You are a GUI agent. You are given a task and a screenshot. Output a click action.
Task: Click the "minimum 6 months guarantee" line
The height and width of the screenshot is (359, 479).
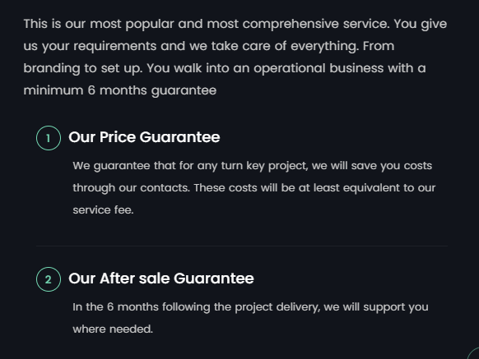[120, 90]
